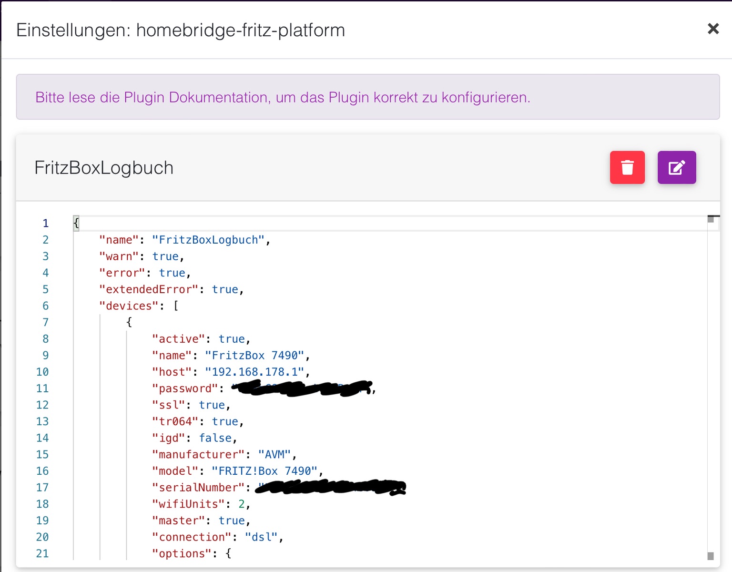Click the plugin documentation notice banner
This screenshot has height=572, width=732.
pyautogui.click(x=368, y=97)
